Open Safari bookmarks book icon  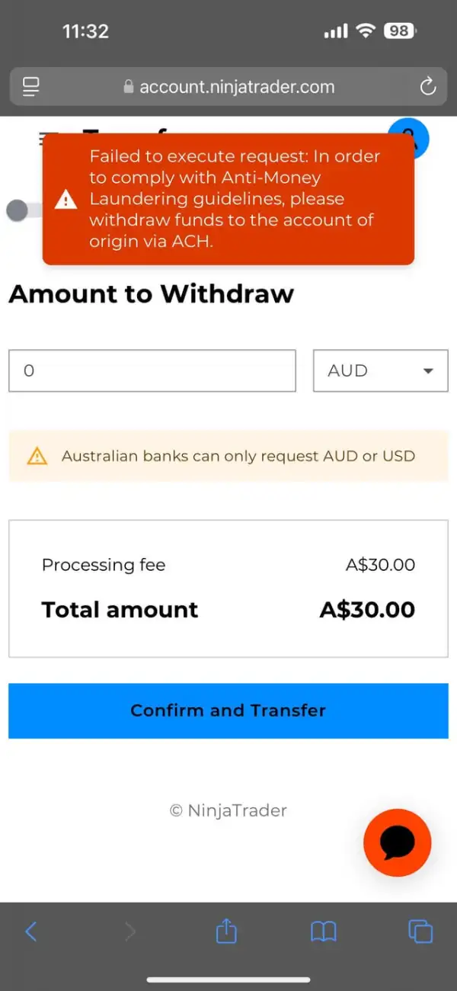324,931
